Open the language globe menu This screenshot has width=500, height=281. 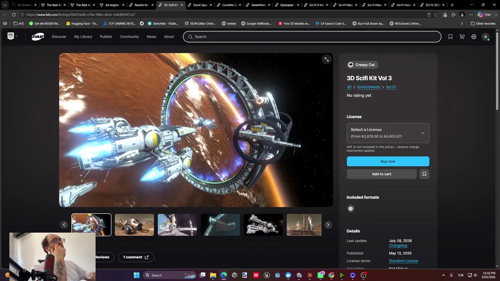tap(474, 37)
